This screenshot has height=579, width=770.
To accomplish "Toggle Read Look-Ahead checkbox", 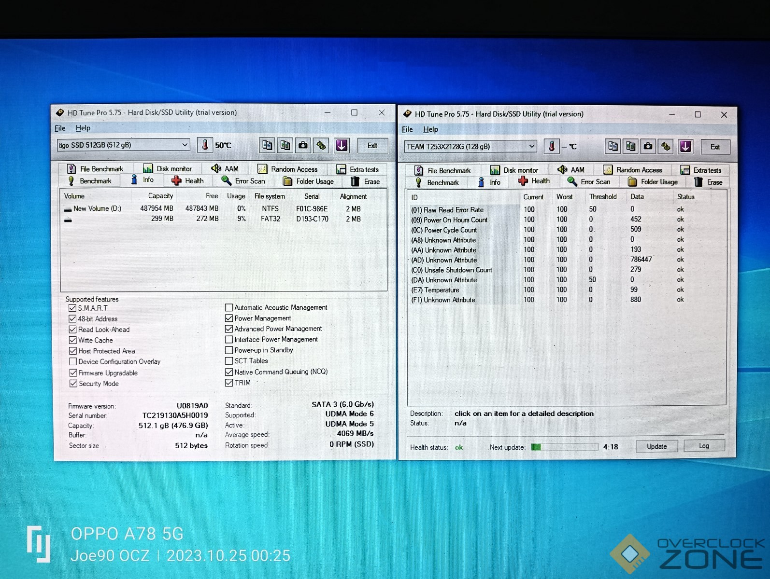I will pos(72,329).
